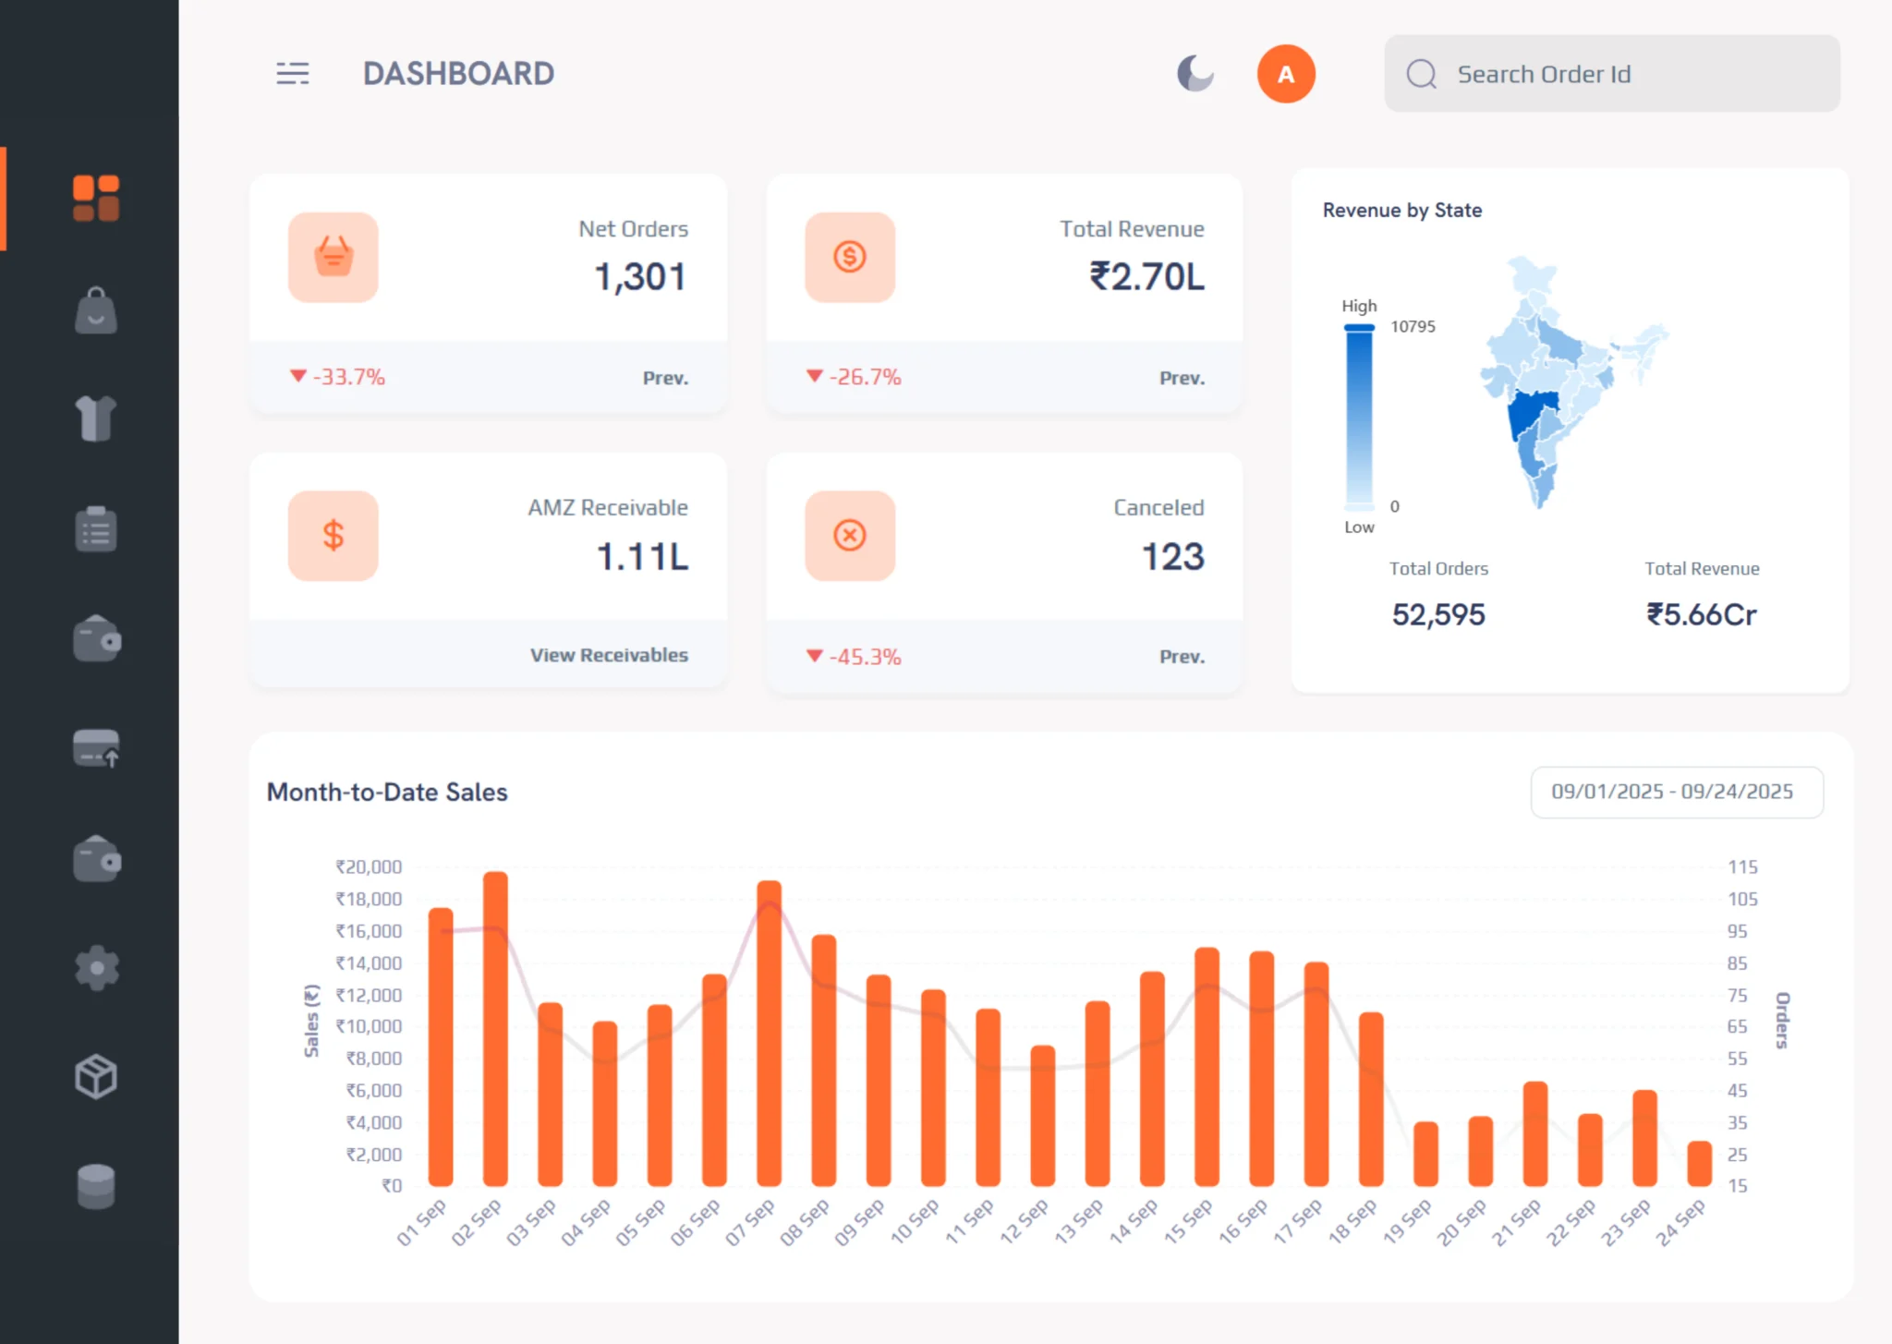Image resolution: width=1892 pixels, height=1344 pixels.
Task: Open the settings gear sidebar icon
Action: [x=96, y=968]
